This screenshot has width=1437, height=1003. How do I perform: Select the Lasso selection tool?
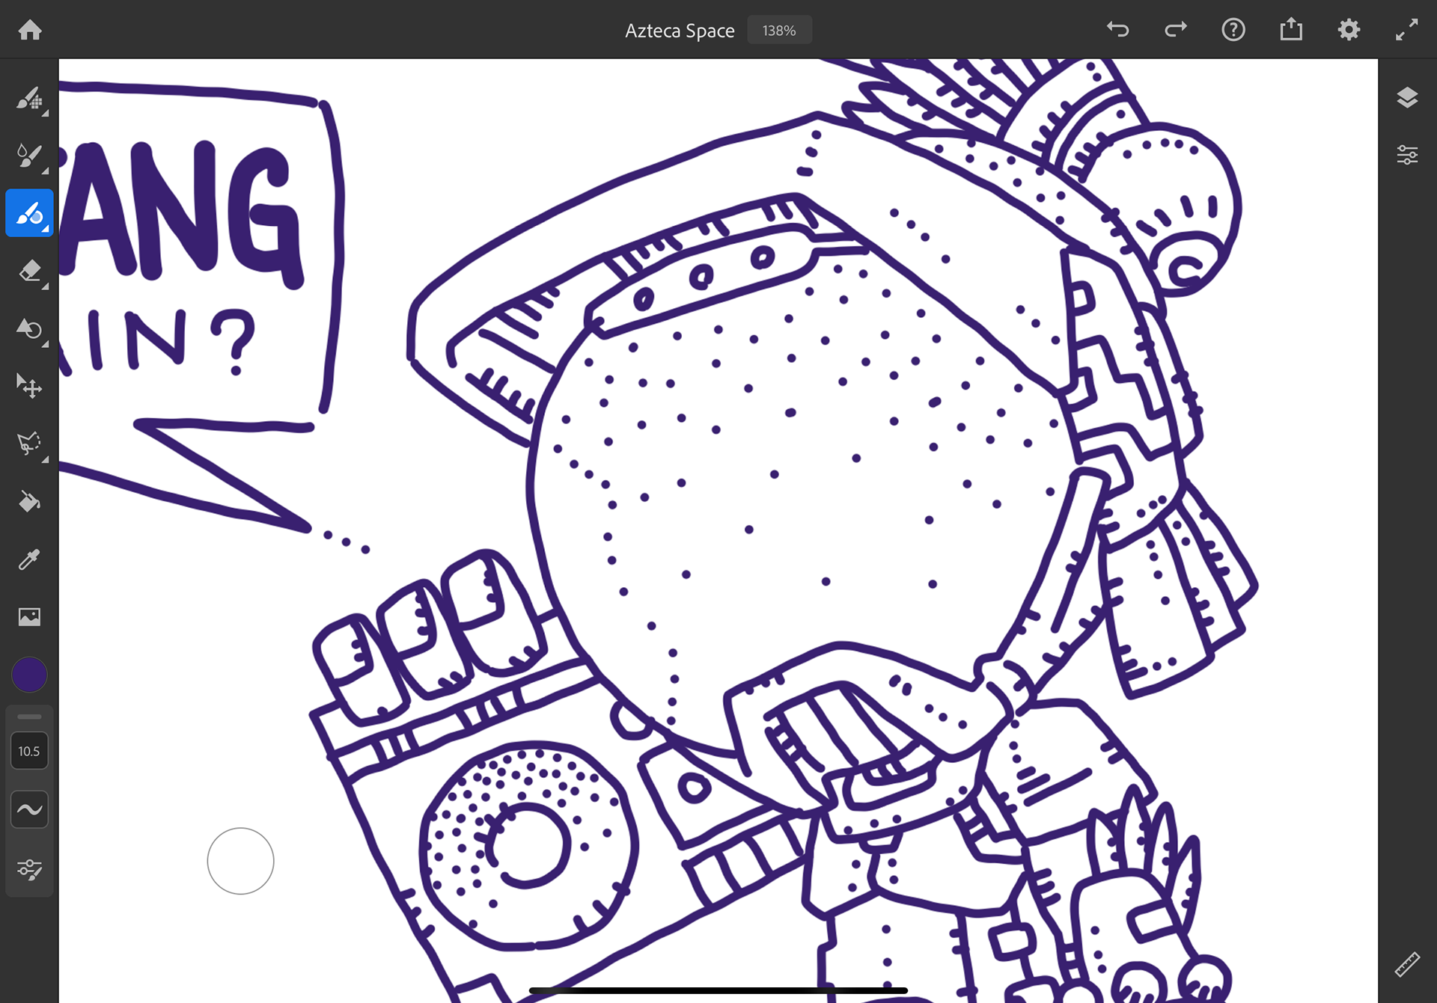coord(30,444)
